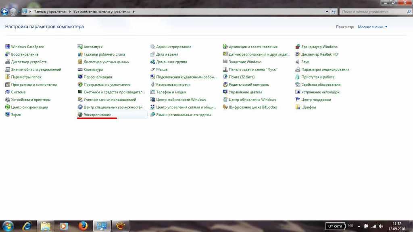Screen dimensions: 413x232
Task: Switch the RU language indicator in taskbar
Action: [x=350, y=226]
